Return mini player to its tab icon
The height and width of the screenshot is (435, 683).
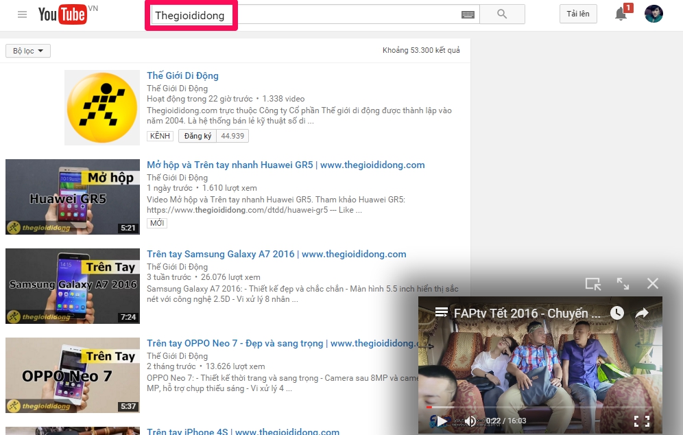tap(593, 284)
